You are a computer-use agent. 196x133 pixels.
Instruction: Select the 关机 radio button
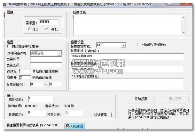pyautogui.click(x=47, y=29)
